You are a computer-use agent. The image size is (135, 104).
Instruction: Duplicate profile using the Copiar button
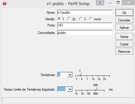[124, 44]
